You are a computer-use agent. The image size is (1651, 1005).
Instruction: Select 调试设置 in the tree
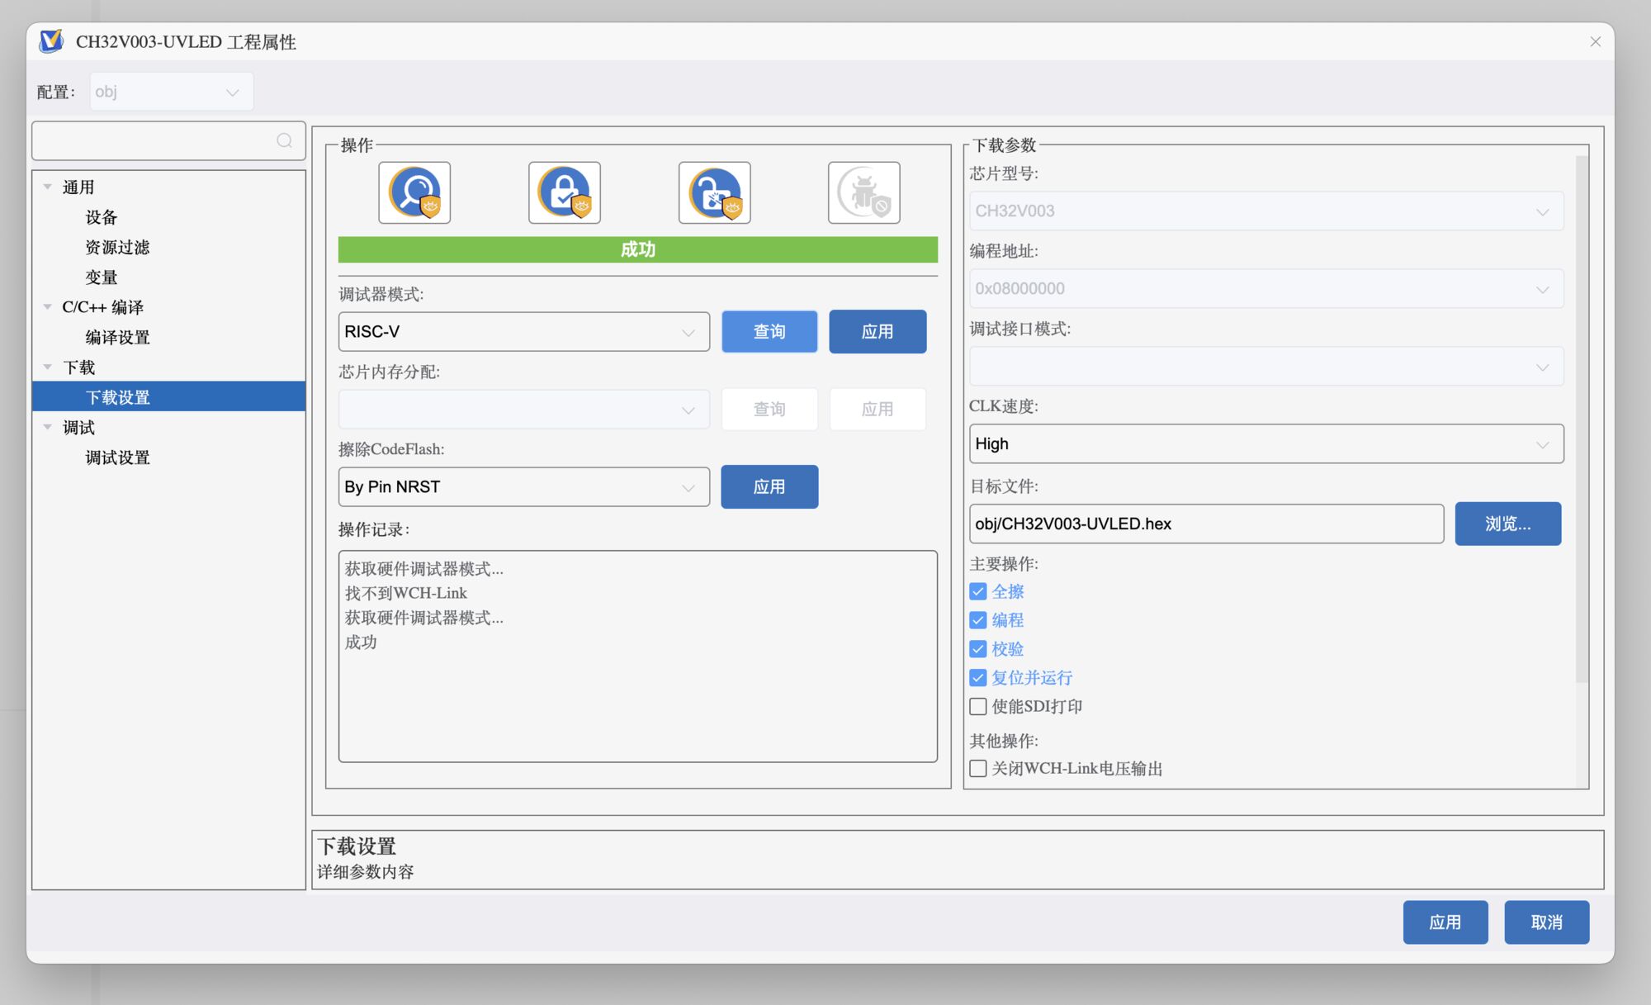118,457
